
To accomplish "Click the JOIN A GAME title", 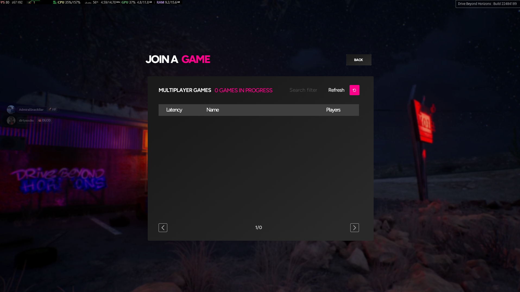I will 178,59.
